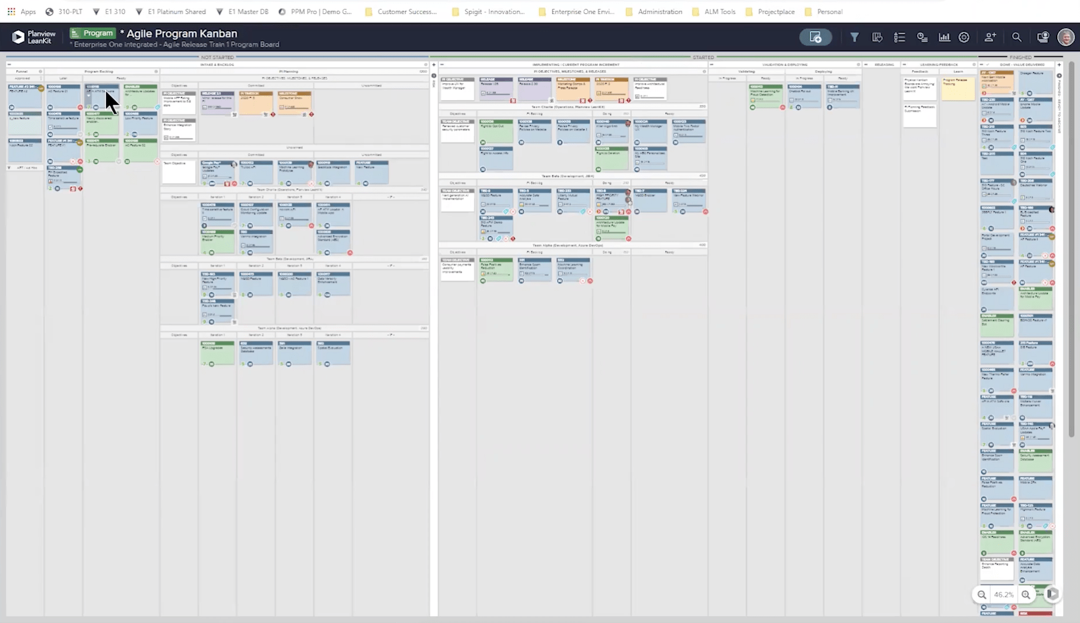The width and height of the screenshot is (1080, 623).
Task: Click the green Program board-level badge
Action: pos(92,34)
